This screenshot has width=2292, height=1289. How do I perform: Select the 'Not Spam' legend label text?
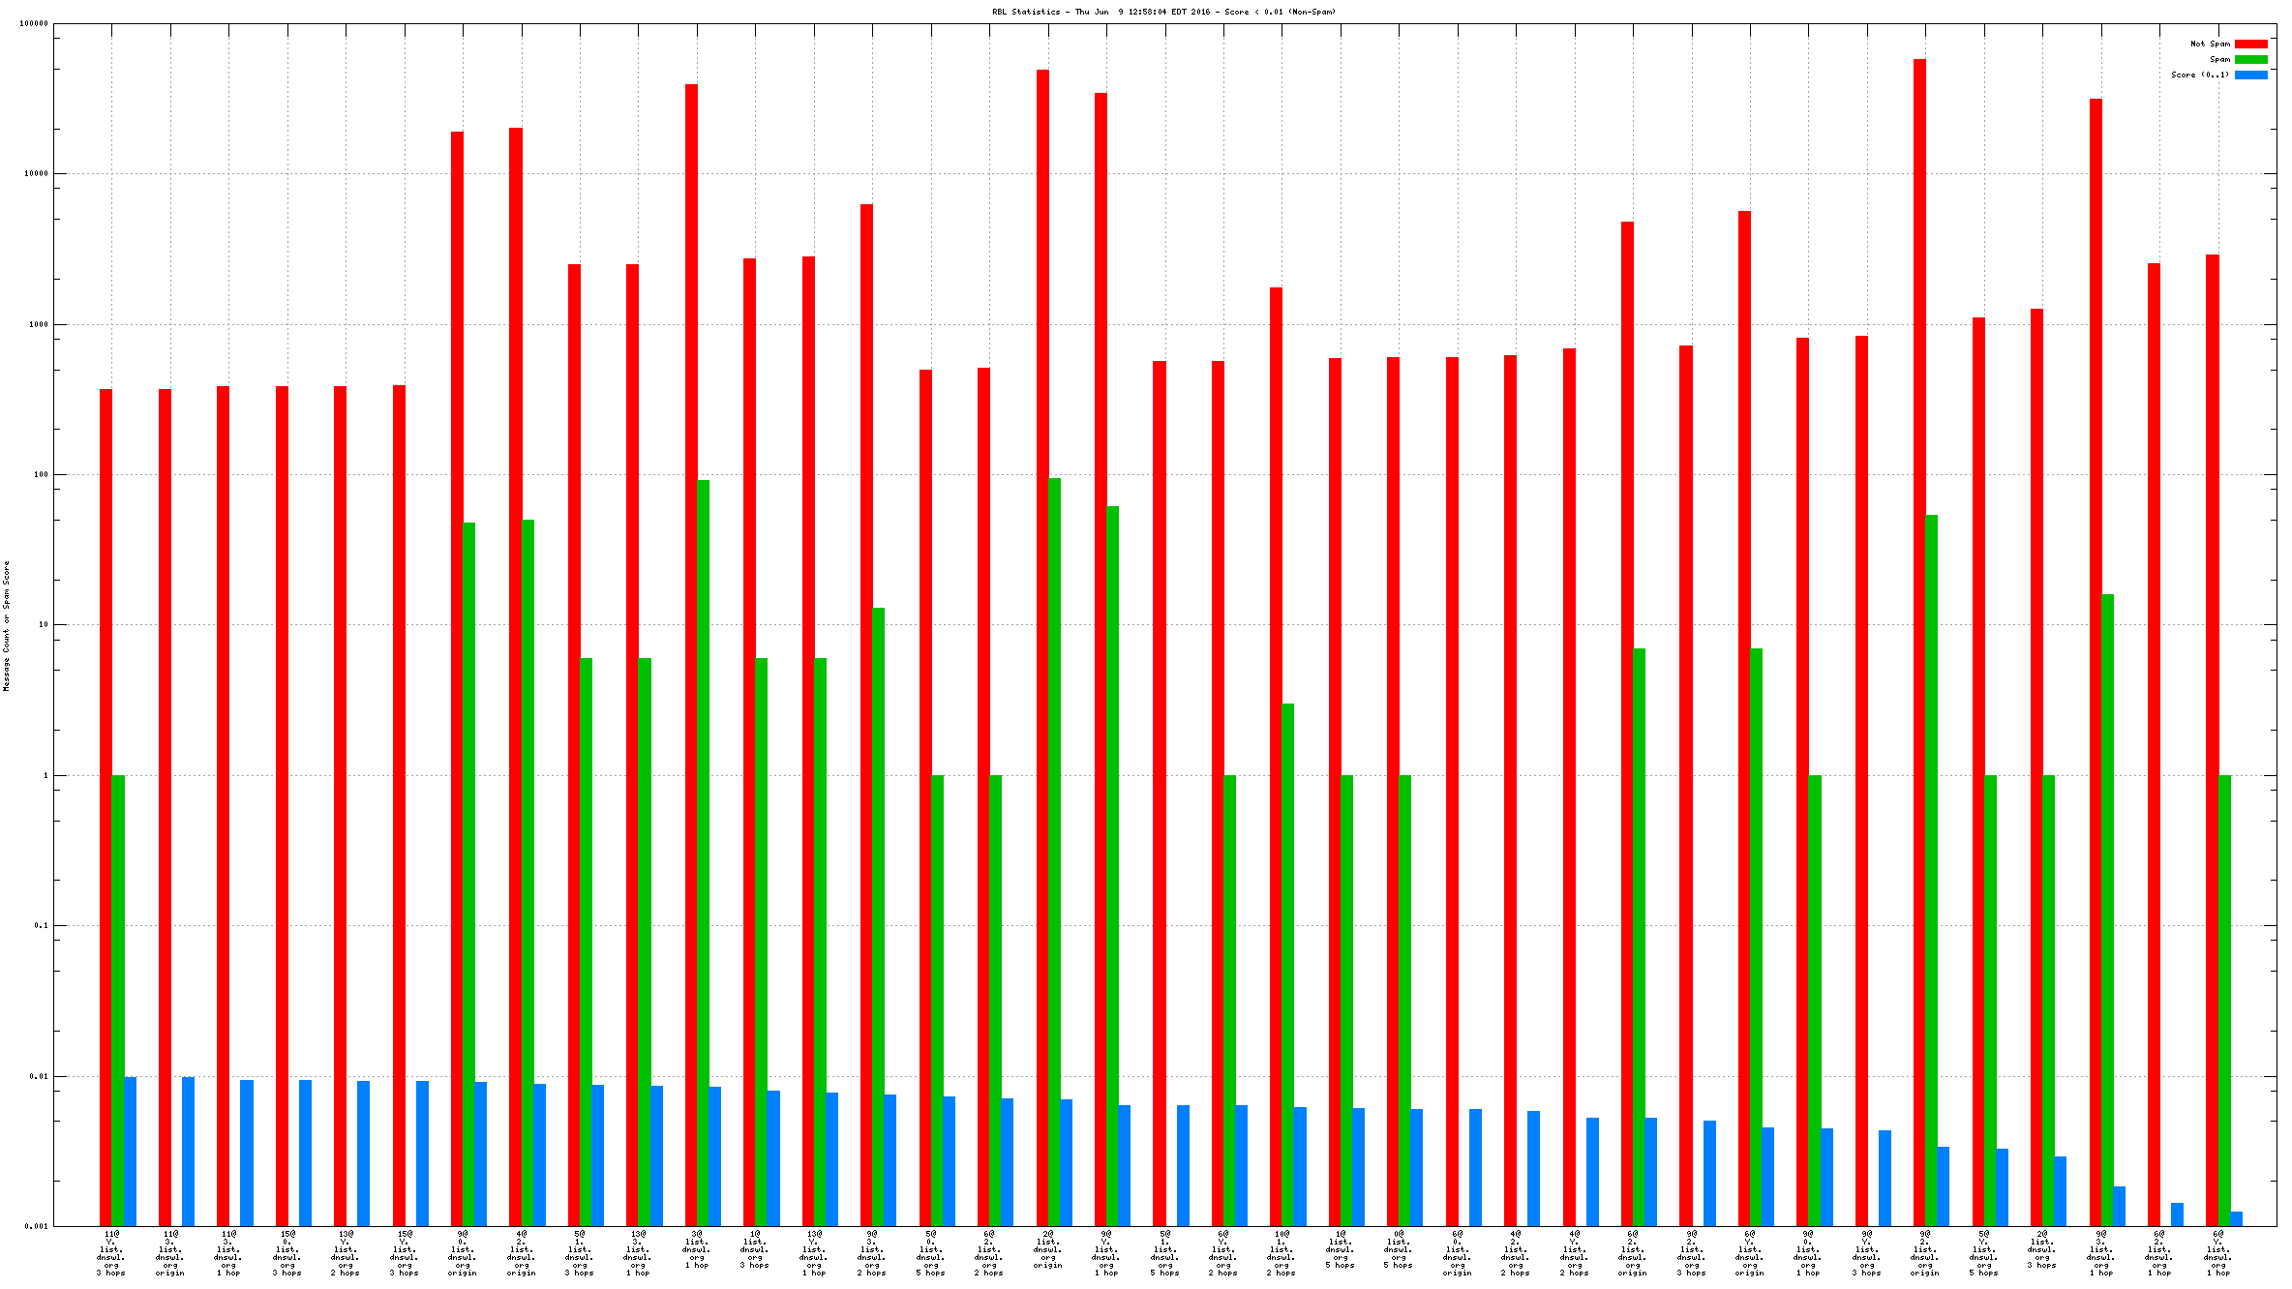point(2210,44)
